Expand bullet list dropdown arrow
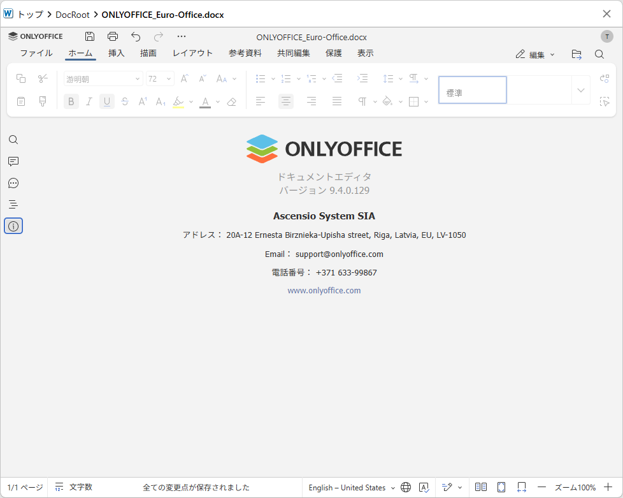 coord(273,79)
